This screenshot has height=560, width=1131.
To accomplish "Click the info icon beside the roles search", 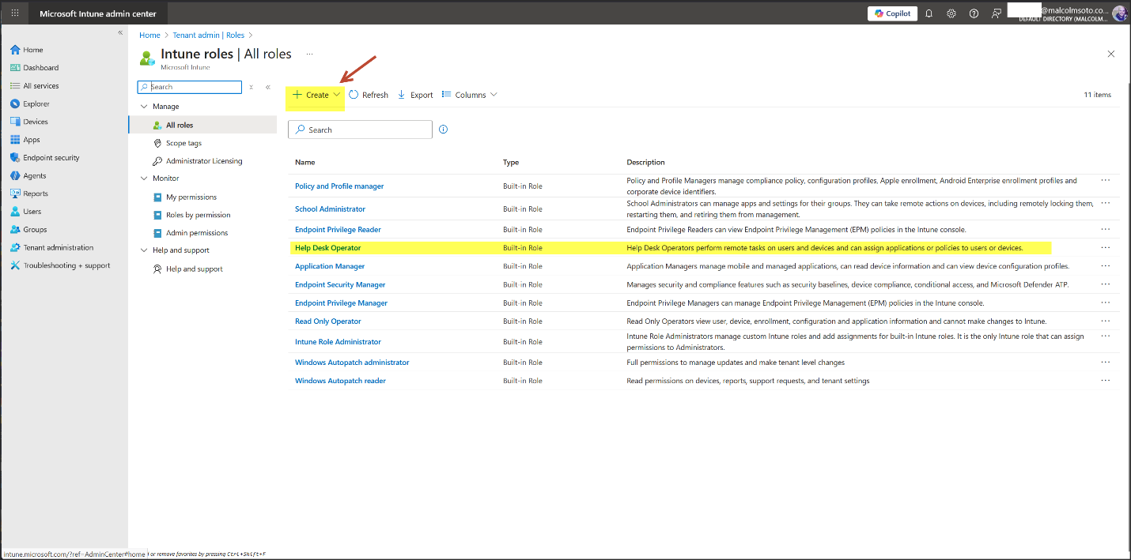I will [443, 130].
